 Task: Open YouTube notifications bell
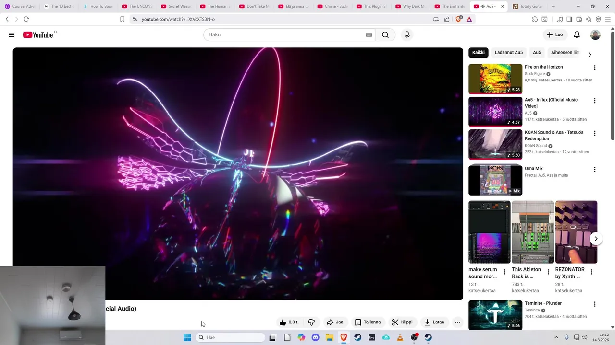[577, 35]
